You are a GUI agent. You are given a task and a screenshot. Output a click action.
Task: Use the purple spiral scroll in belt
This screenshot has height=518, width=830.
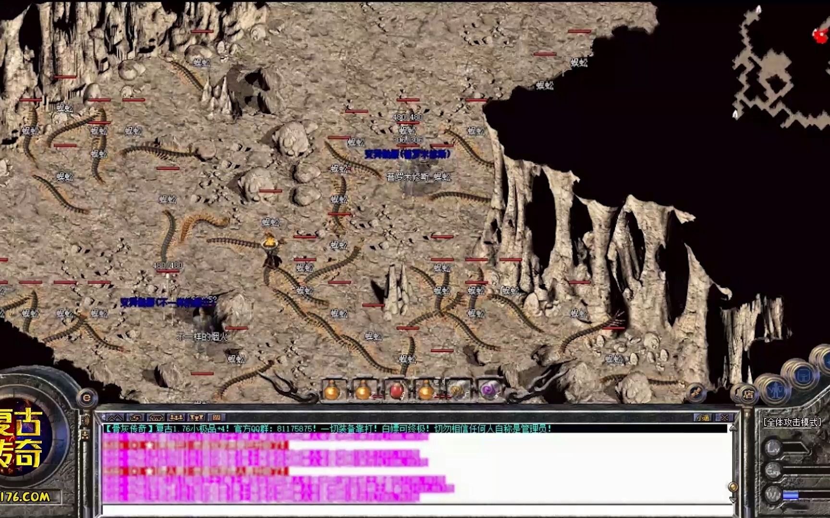(488, 389)
